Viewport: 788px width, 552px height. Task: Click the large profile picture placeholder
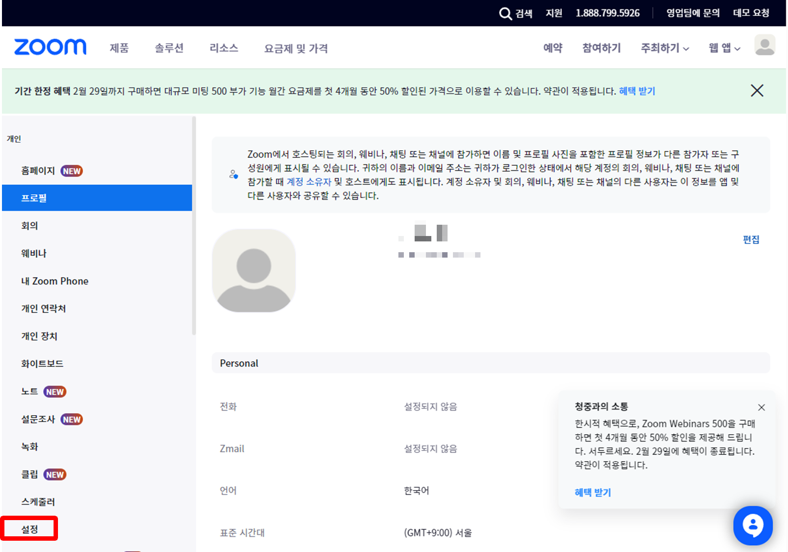(x=254, y=270)
